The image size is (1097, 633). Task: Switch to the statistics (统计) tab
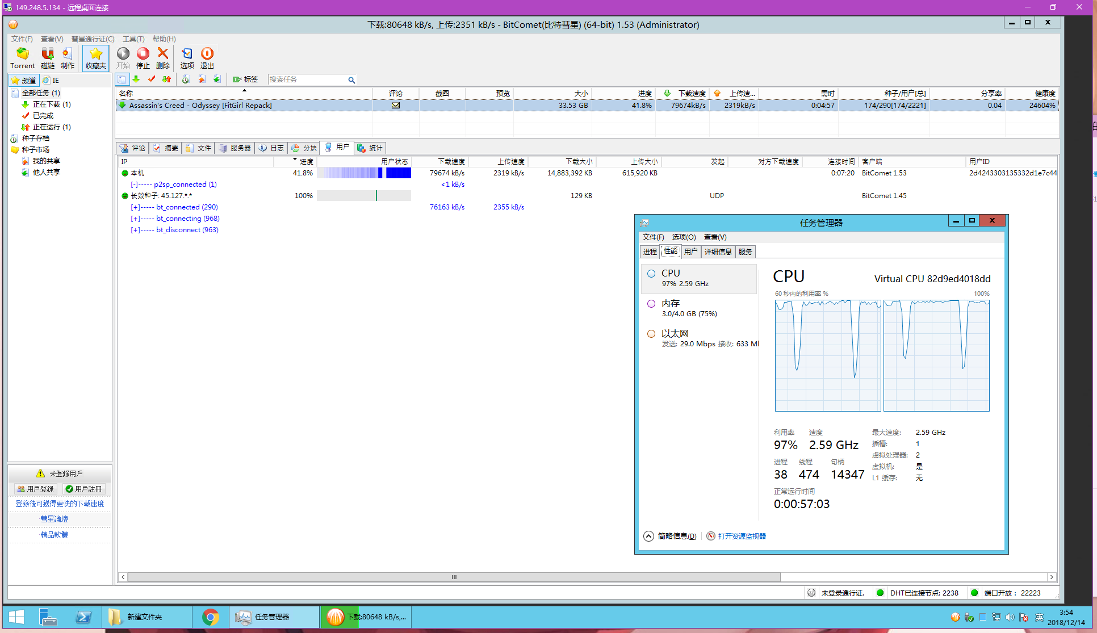(x=370, y=148)
